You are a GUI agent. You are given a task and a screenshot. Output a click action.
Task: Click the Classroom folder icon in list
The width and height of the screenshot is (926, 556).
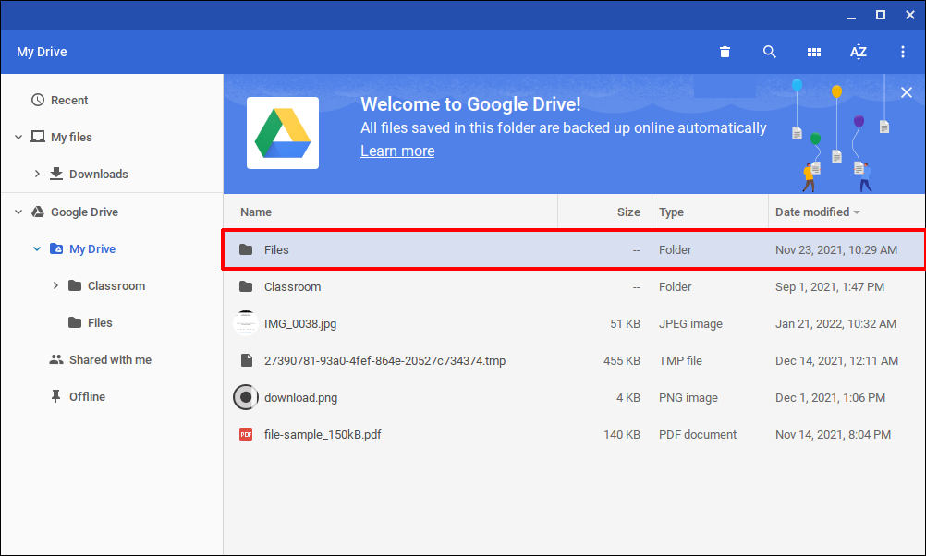[x=246, y=286]
